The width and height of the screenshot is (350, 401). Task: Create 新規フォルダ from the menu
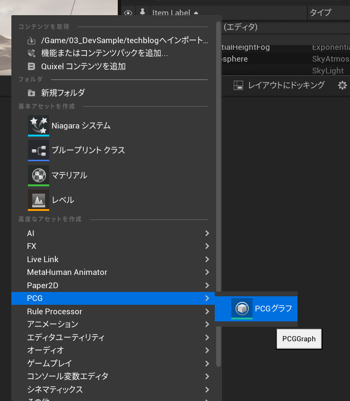(113, 93)
